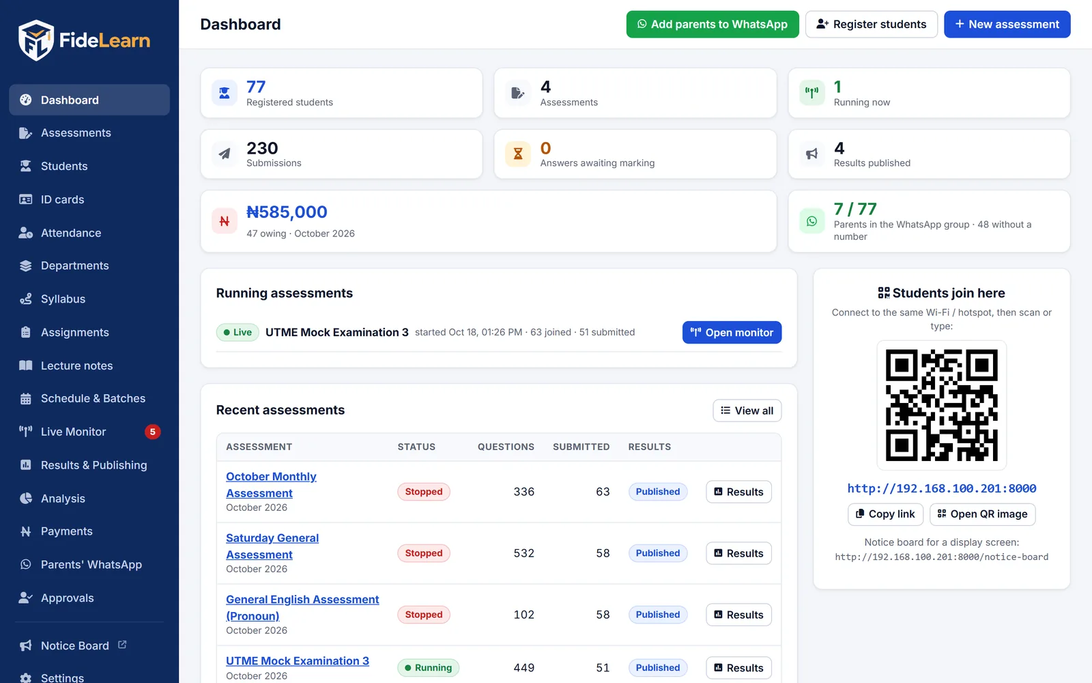Open Results for Saturday General Assessment

pyautogui.click(x=738, y=553)
